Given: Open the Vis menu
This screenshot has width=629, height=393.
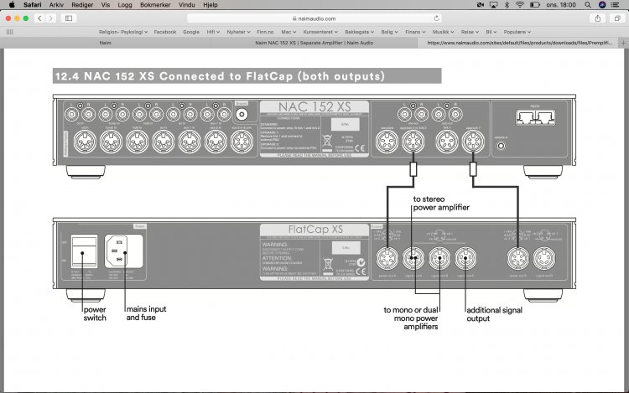Looking at the screenshot, I should [106, 5].
